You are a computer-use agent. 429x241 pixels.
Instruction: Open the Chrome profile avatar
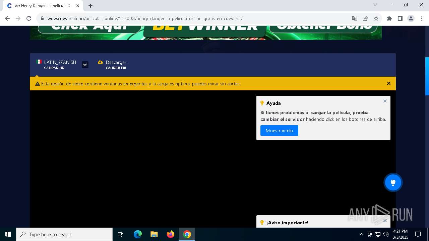point(411,18)
